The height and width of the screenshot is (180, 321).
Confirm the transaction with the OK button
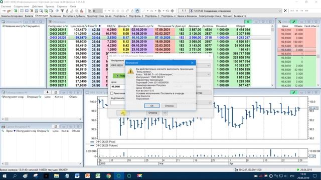point(151,105)
